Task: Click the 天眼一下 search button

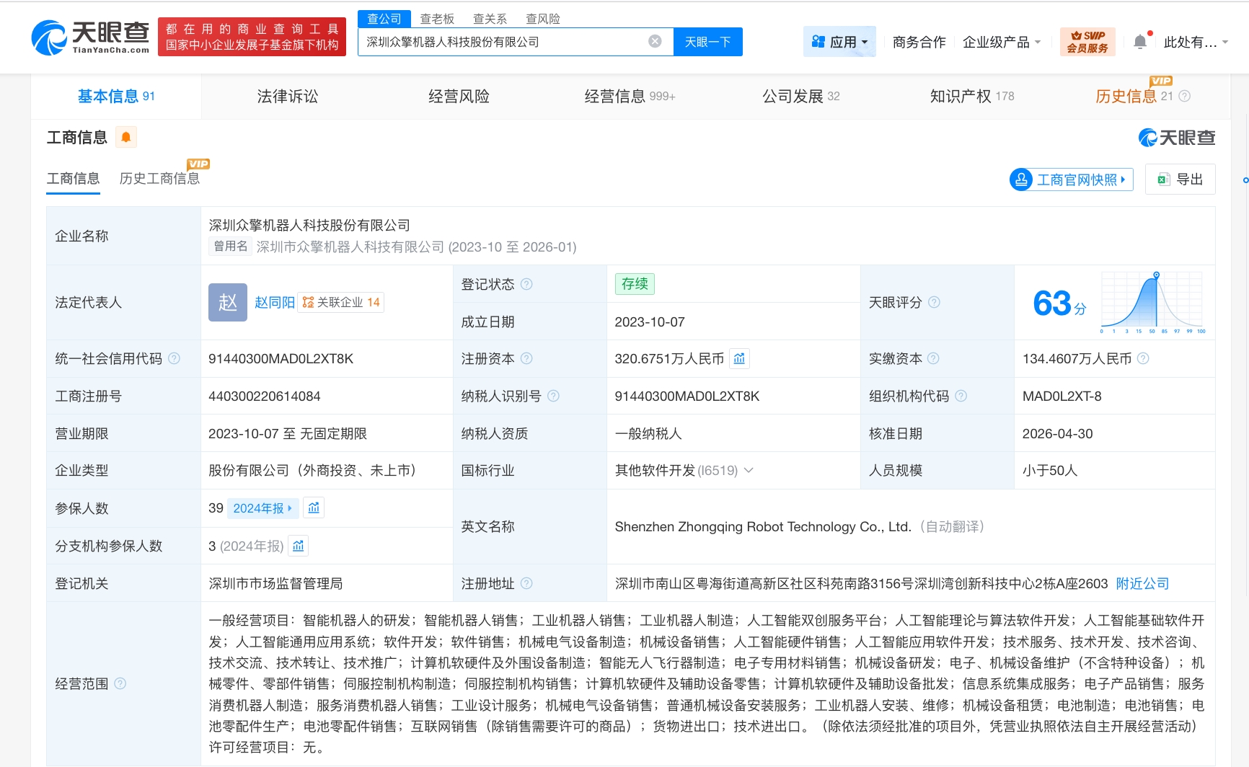Action: (708, 42)
